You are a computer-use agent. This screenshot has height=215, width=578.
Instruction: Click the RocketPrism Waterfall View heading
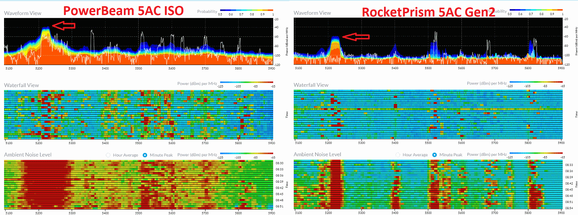(311, 85)
